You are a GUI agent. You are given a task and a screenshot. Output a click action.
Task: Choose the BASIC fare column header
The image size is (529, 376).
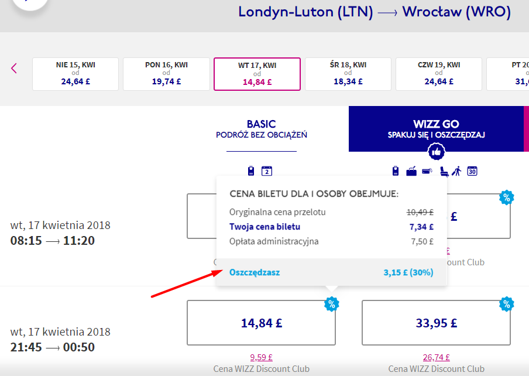coord(261,129)
